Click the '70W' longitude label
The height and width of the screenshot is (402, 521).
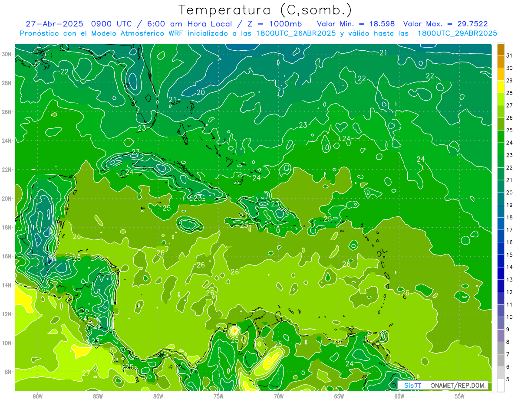click(x=279, y=396)
